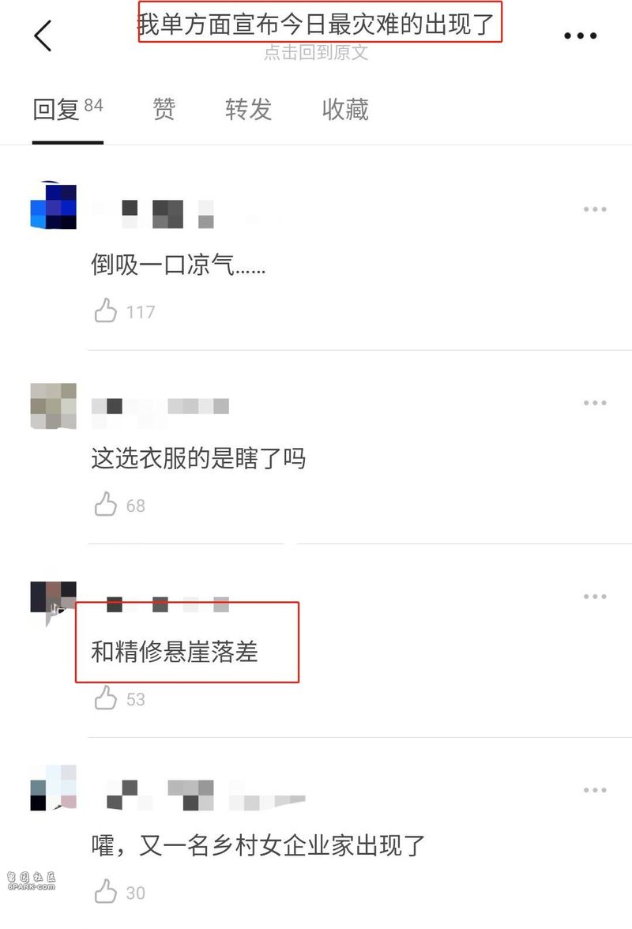Viewport: 632px width, 929px height.
Task: Open options for the 乡村女企业家 comment
Action: 595,790
